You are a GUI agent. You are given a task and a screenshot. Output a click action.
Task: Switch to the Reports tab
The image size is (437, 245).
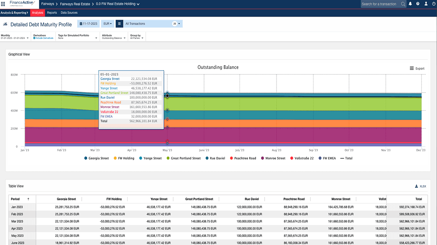[x=52, y=13]
